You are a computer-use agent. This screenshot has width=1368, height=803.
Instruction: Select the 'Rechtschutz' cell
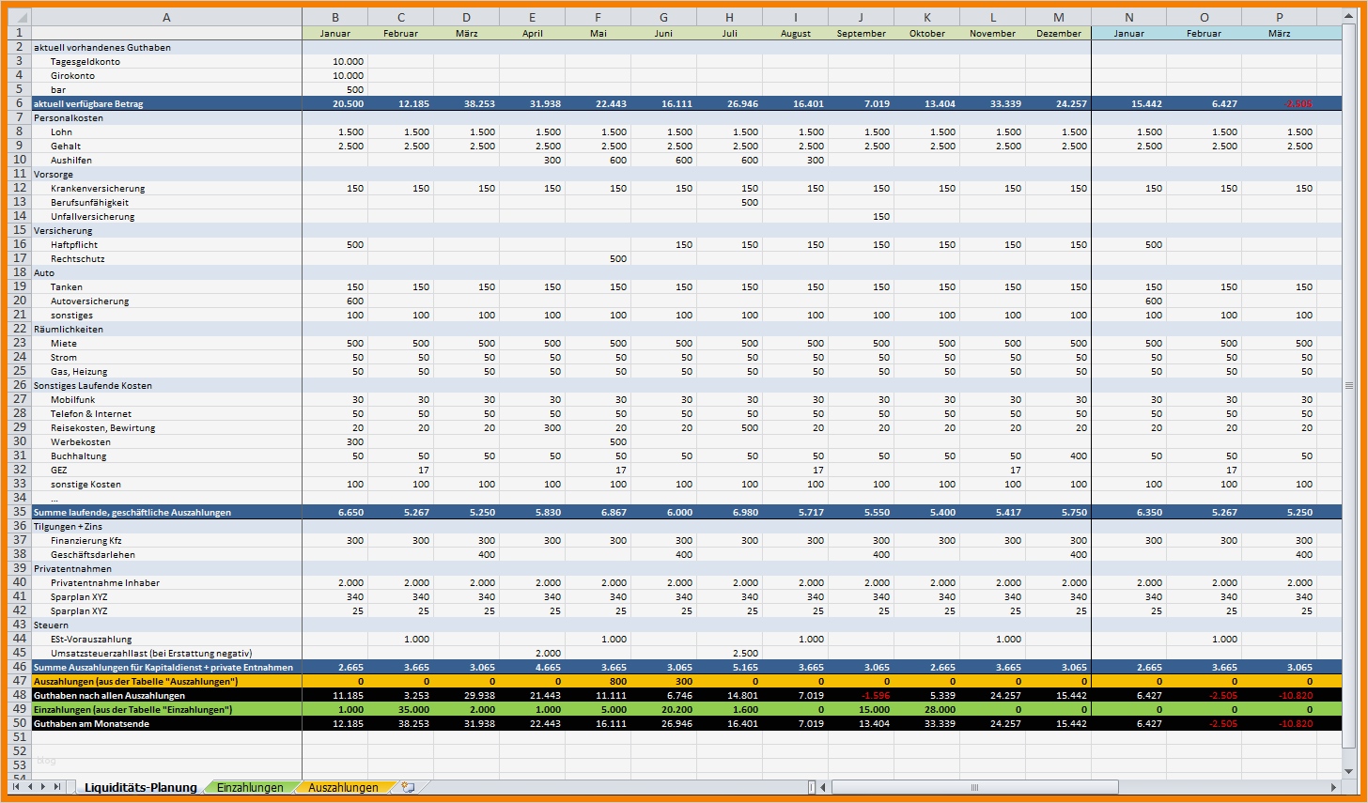click(166, 258)
